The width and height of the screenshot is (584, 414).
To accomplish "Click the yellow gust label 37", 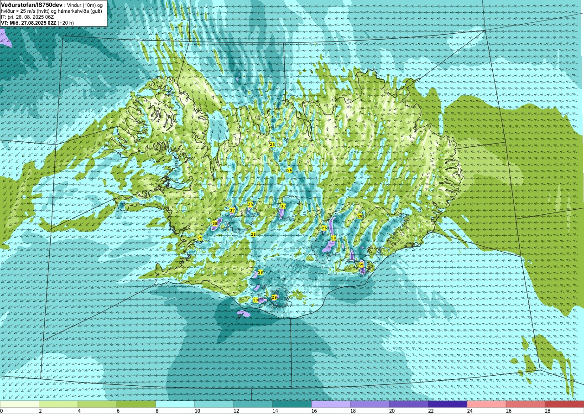I will (232, 211).
